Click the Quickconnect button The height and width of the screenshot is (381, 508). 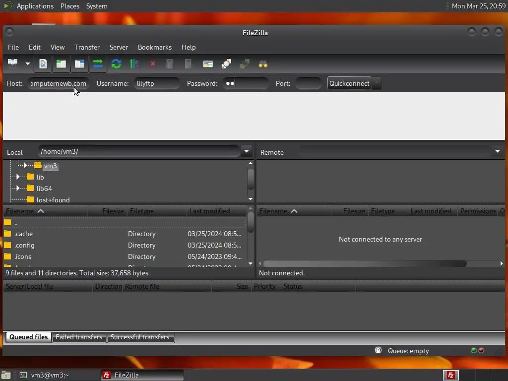point(349,83)
